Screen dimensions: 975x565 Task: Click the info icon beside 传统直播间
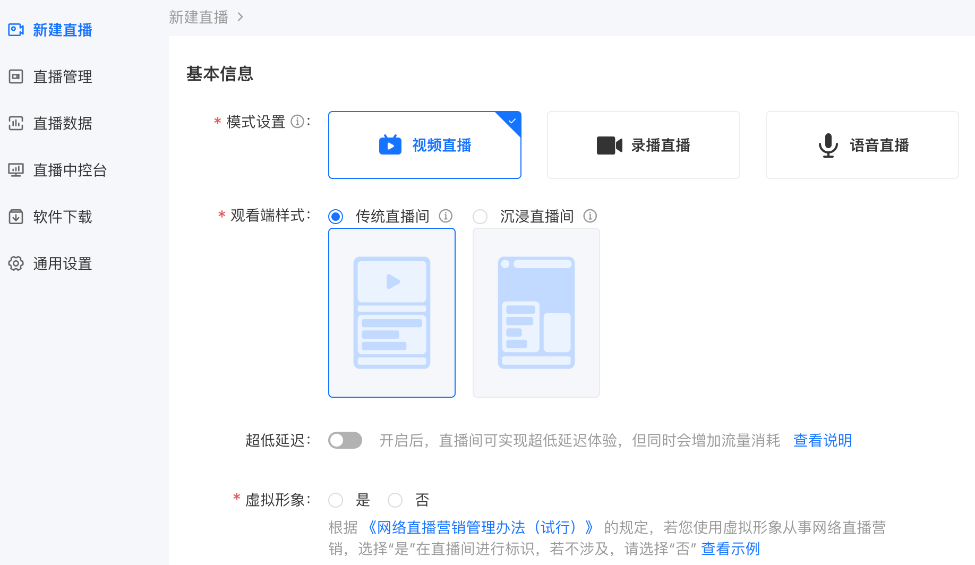(446, 216)
